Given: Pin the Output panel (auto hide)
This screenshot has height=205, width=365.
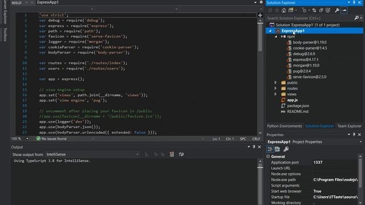Looking at the screenshot, I should tap(254, 147).
